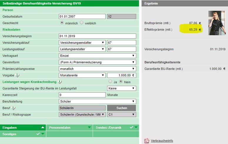Click the Berufsunfähigkeitsrente heading
Screen dimensions: 228x144
click(162, 62)
